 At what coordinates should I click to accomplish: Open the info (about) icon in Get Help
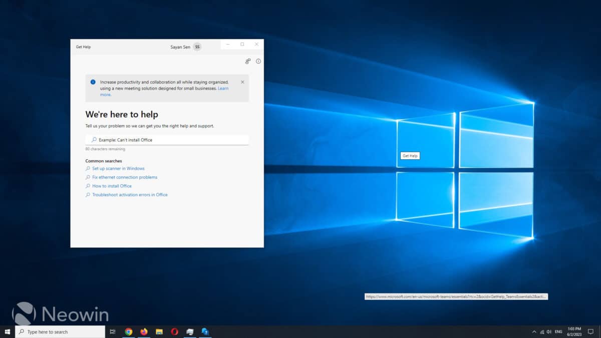point(258,61)
